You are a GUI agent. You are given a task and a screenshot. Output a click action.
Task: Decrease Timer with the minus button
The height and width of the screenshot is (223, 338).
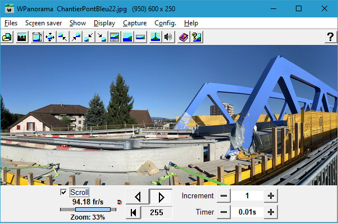pos(224,212)
